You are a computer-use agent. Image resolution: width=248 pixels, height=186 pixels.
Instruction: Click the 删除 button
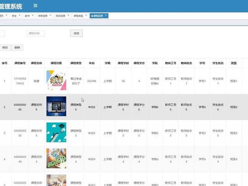(x=17, y=47)
